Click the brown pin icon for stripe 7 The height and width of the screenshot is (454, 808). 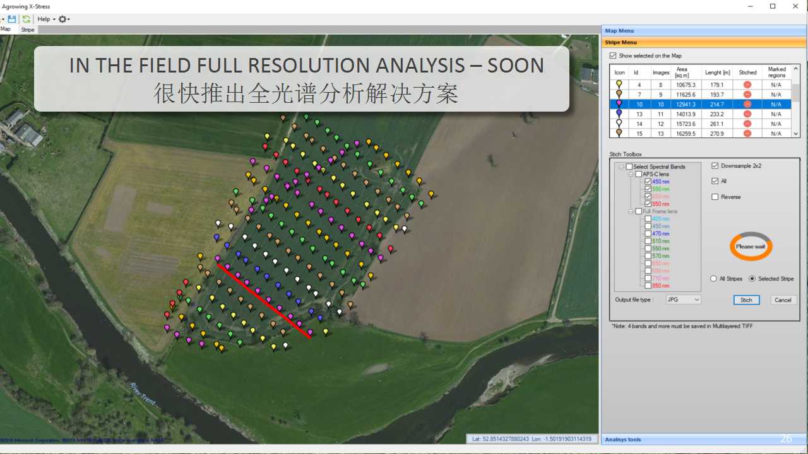[x=619, y=94]
